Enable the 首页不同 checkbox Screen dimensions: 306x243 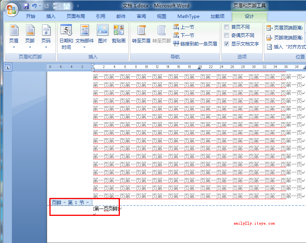[x=226, y=27]
